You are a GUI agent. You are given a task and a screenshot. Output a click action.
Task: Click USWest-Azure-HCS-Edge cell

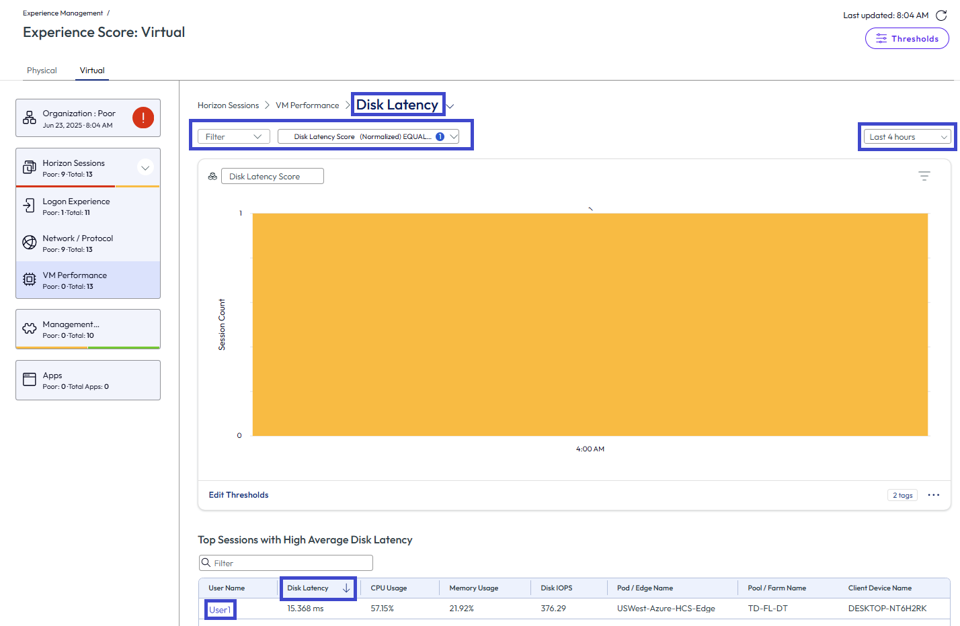[666, 609]
